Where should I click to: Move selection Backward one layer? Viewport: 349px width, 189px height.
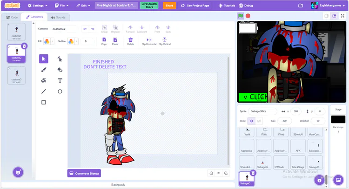click(142, 29)
